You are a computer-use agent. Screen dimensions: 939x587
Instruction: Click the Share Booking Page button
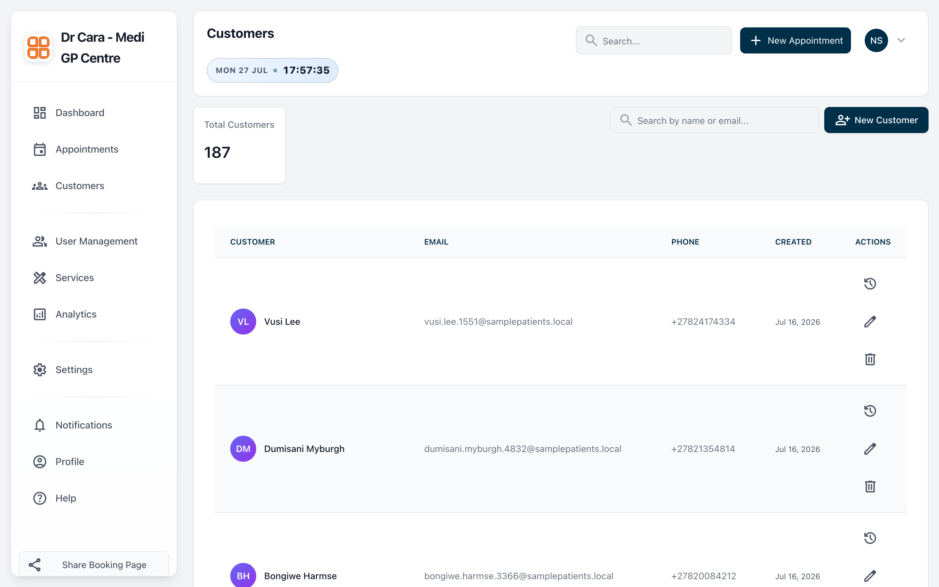click(94, 564)
